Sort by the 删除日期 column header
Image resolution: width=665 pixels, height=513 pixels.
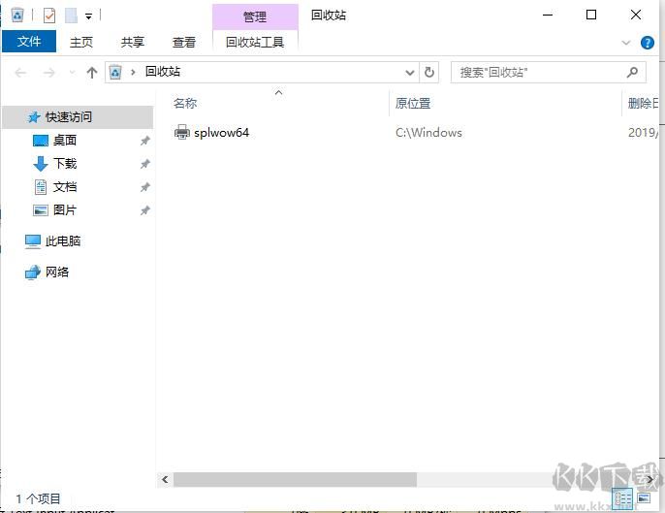pyautogui.click(x=643, y=103)
